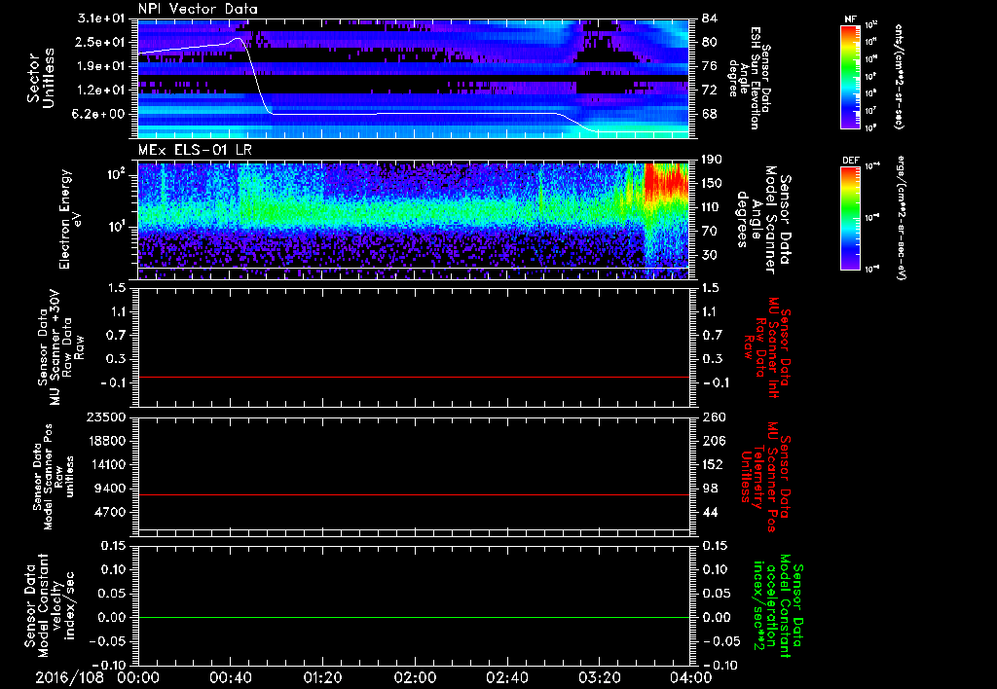Click the "03:20" time axis label
Screen dimensions: 997x689
[599, 677]
